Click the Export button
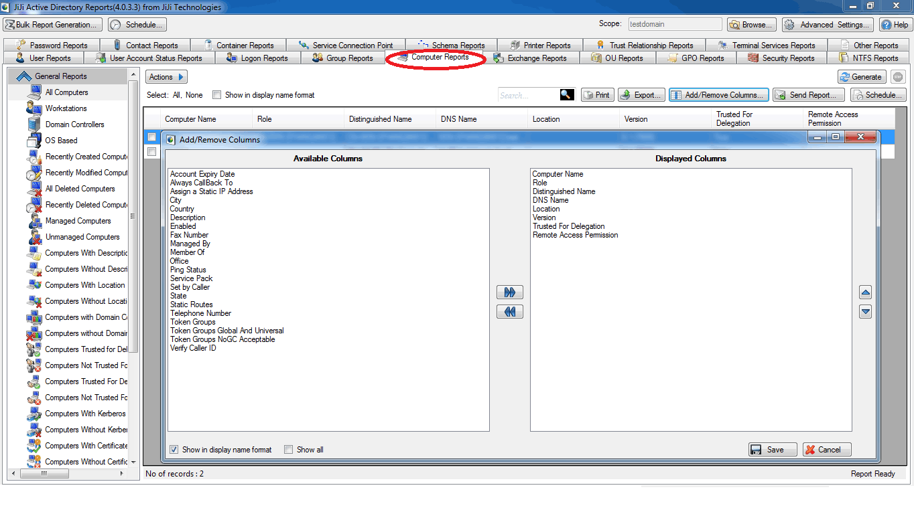The height and width of the screenshot is (514, 914). point(641,95)
